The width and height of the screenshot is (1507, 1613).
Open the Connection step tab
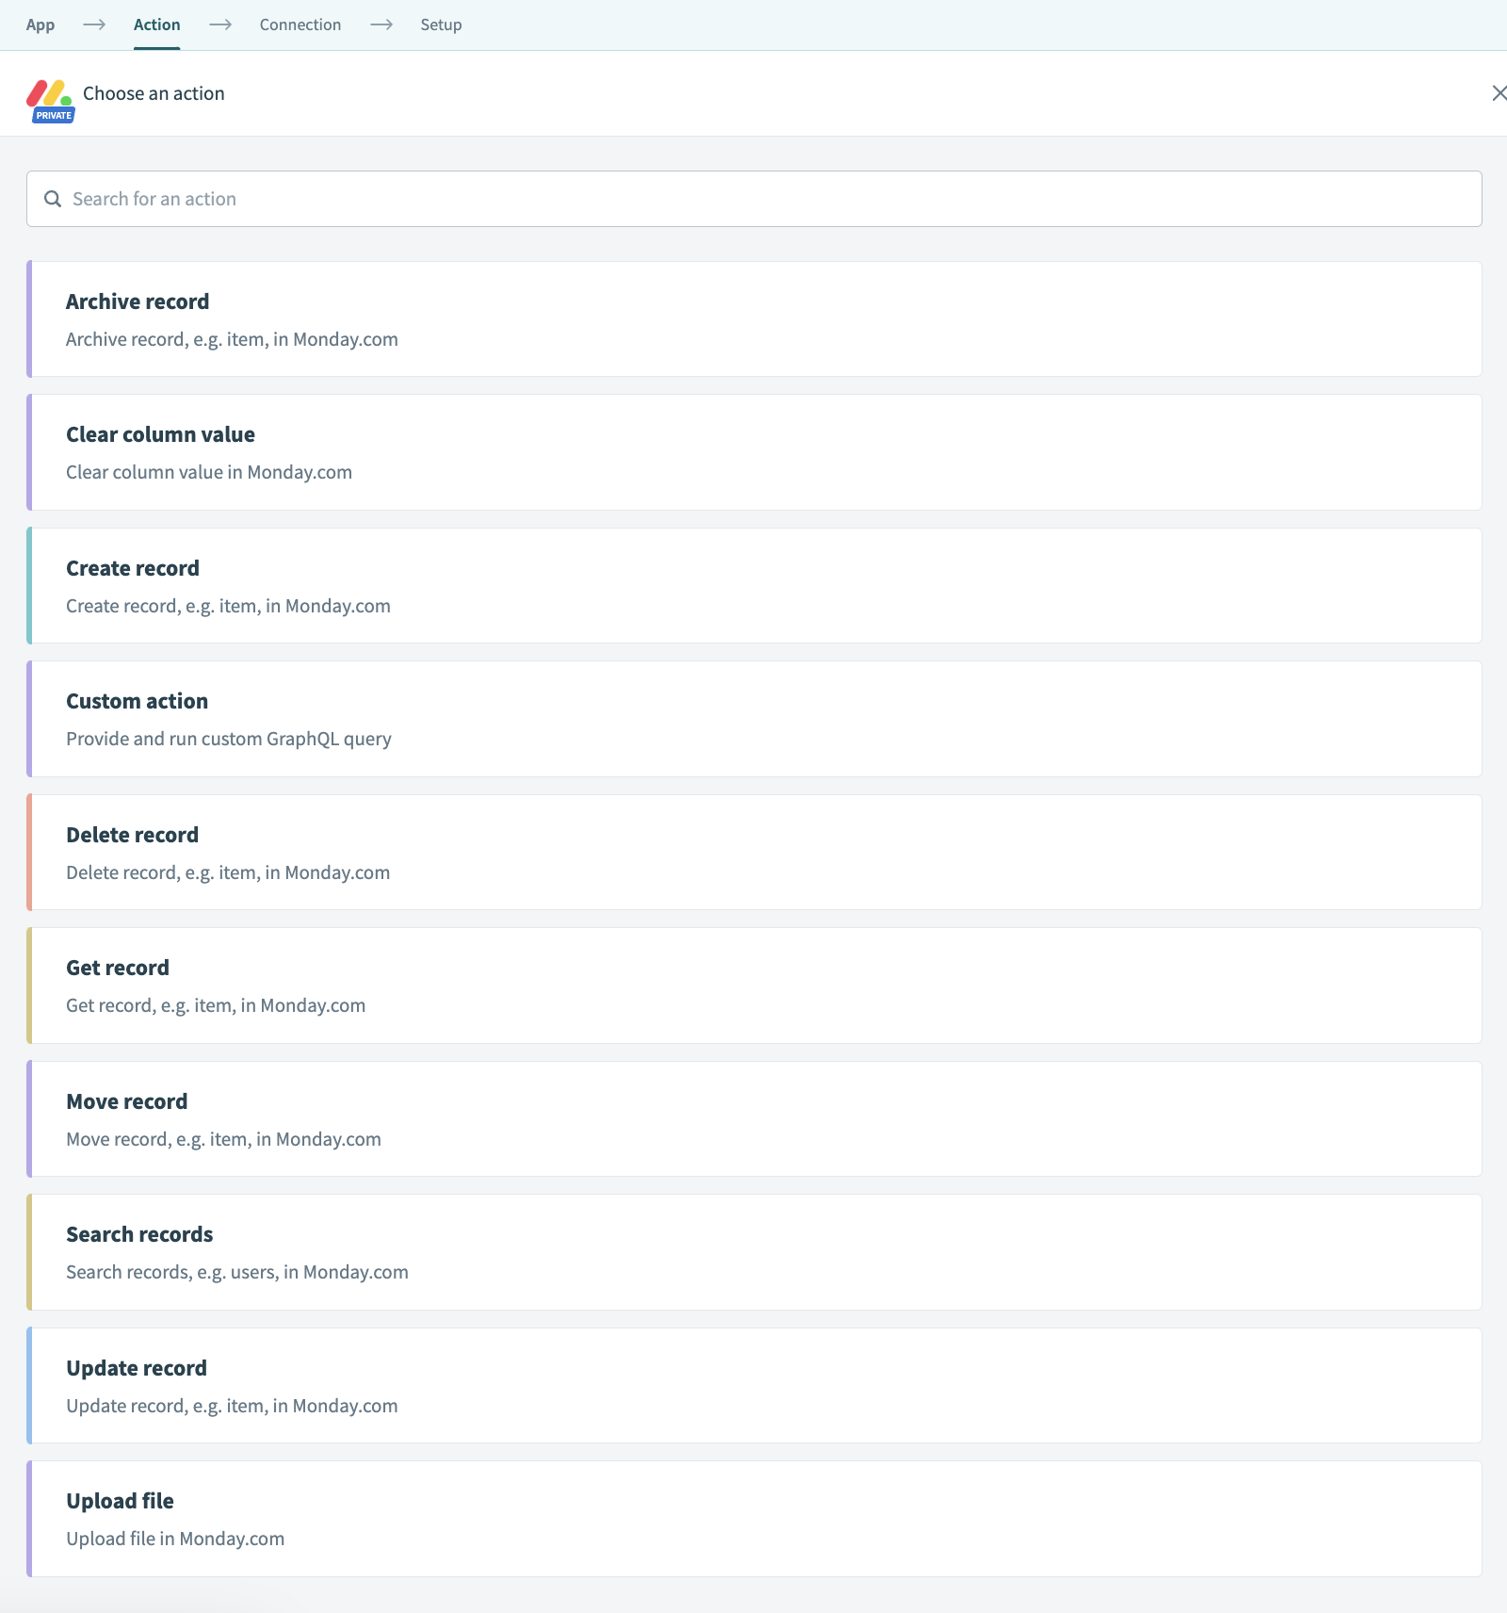pos(300,24)
